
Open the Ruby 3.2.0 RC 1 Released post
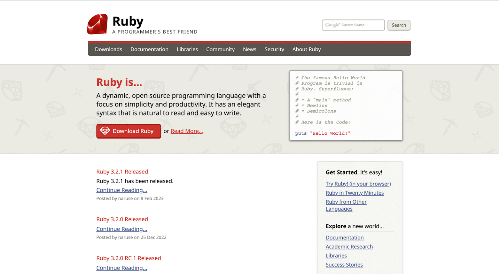129,258
